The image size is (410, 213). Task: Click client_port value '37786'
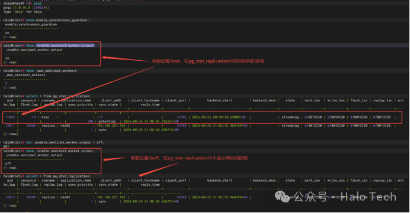(x=181, y=117)
